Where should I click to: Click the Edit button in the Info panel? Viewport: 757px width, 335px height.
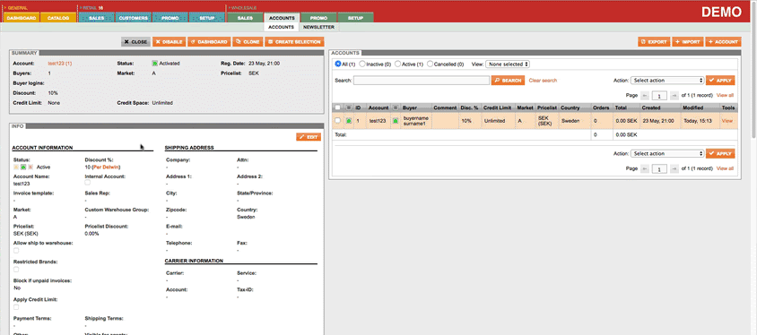click(309, 137)
